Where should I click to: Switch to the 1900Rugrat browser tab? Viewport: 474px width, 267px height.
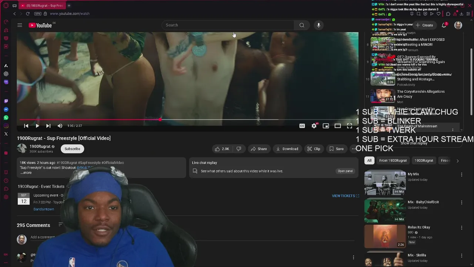pyautogui.click(x=41, y=6)
